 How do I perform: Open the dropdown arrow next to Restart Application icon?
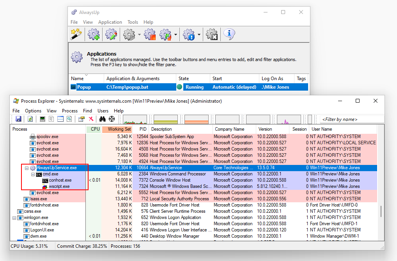[x=175, y=35]
